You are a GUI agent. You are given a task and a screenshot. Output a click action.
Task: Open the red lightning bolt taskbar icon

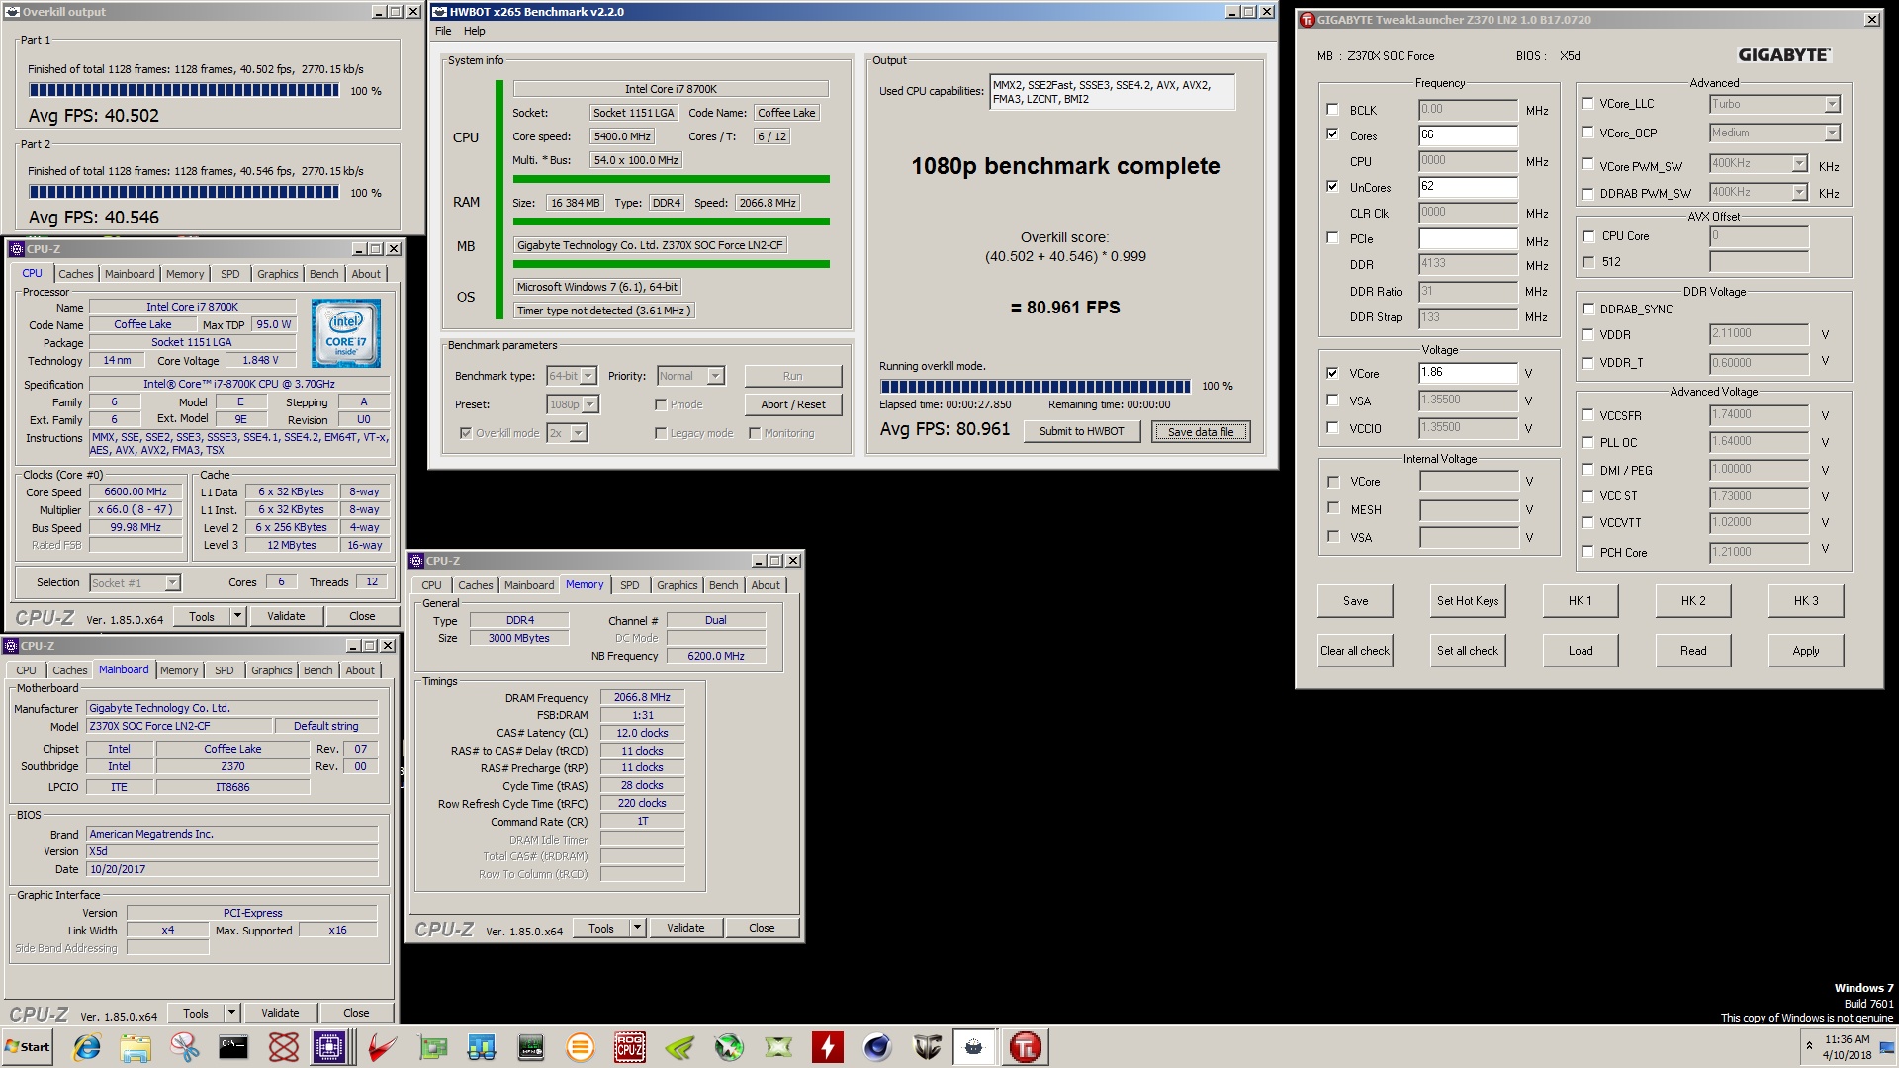(828, 1047)
